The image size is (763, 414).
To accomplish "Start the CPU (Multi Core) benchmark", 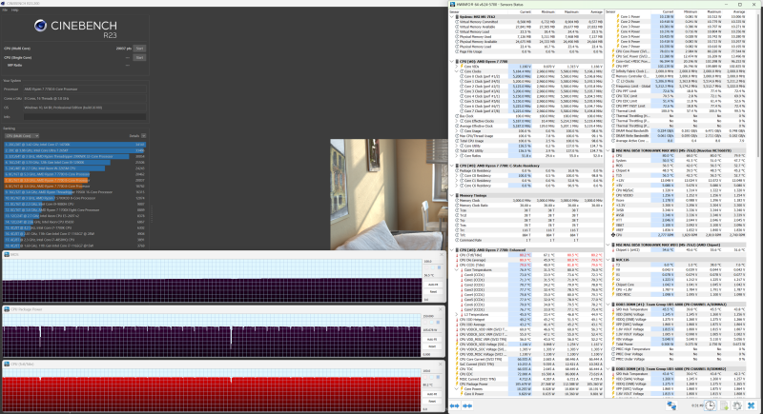I will 139,47.
